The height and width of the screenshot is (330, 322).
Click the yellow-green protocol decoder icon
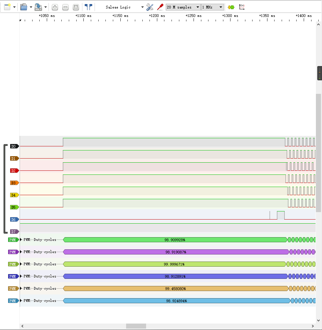click(231, 7)
